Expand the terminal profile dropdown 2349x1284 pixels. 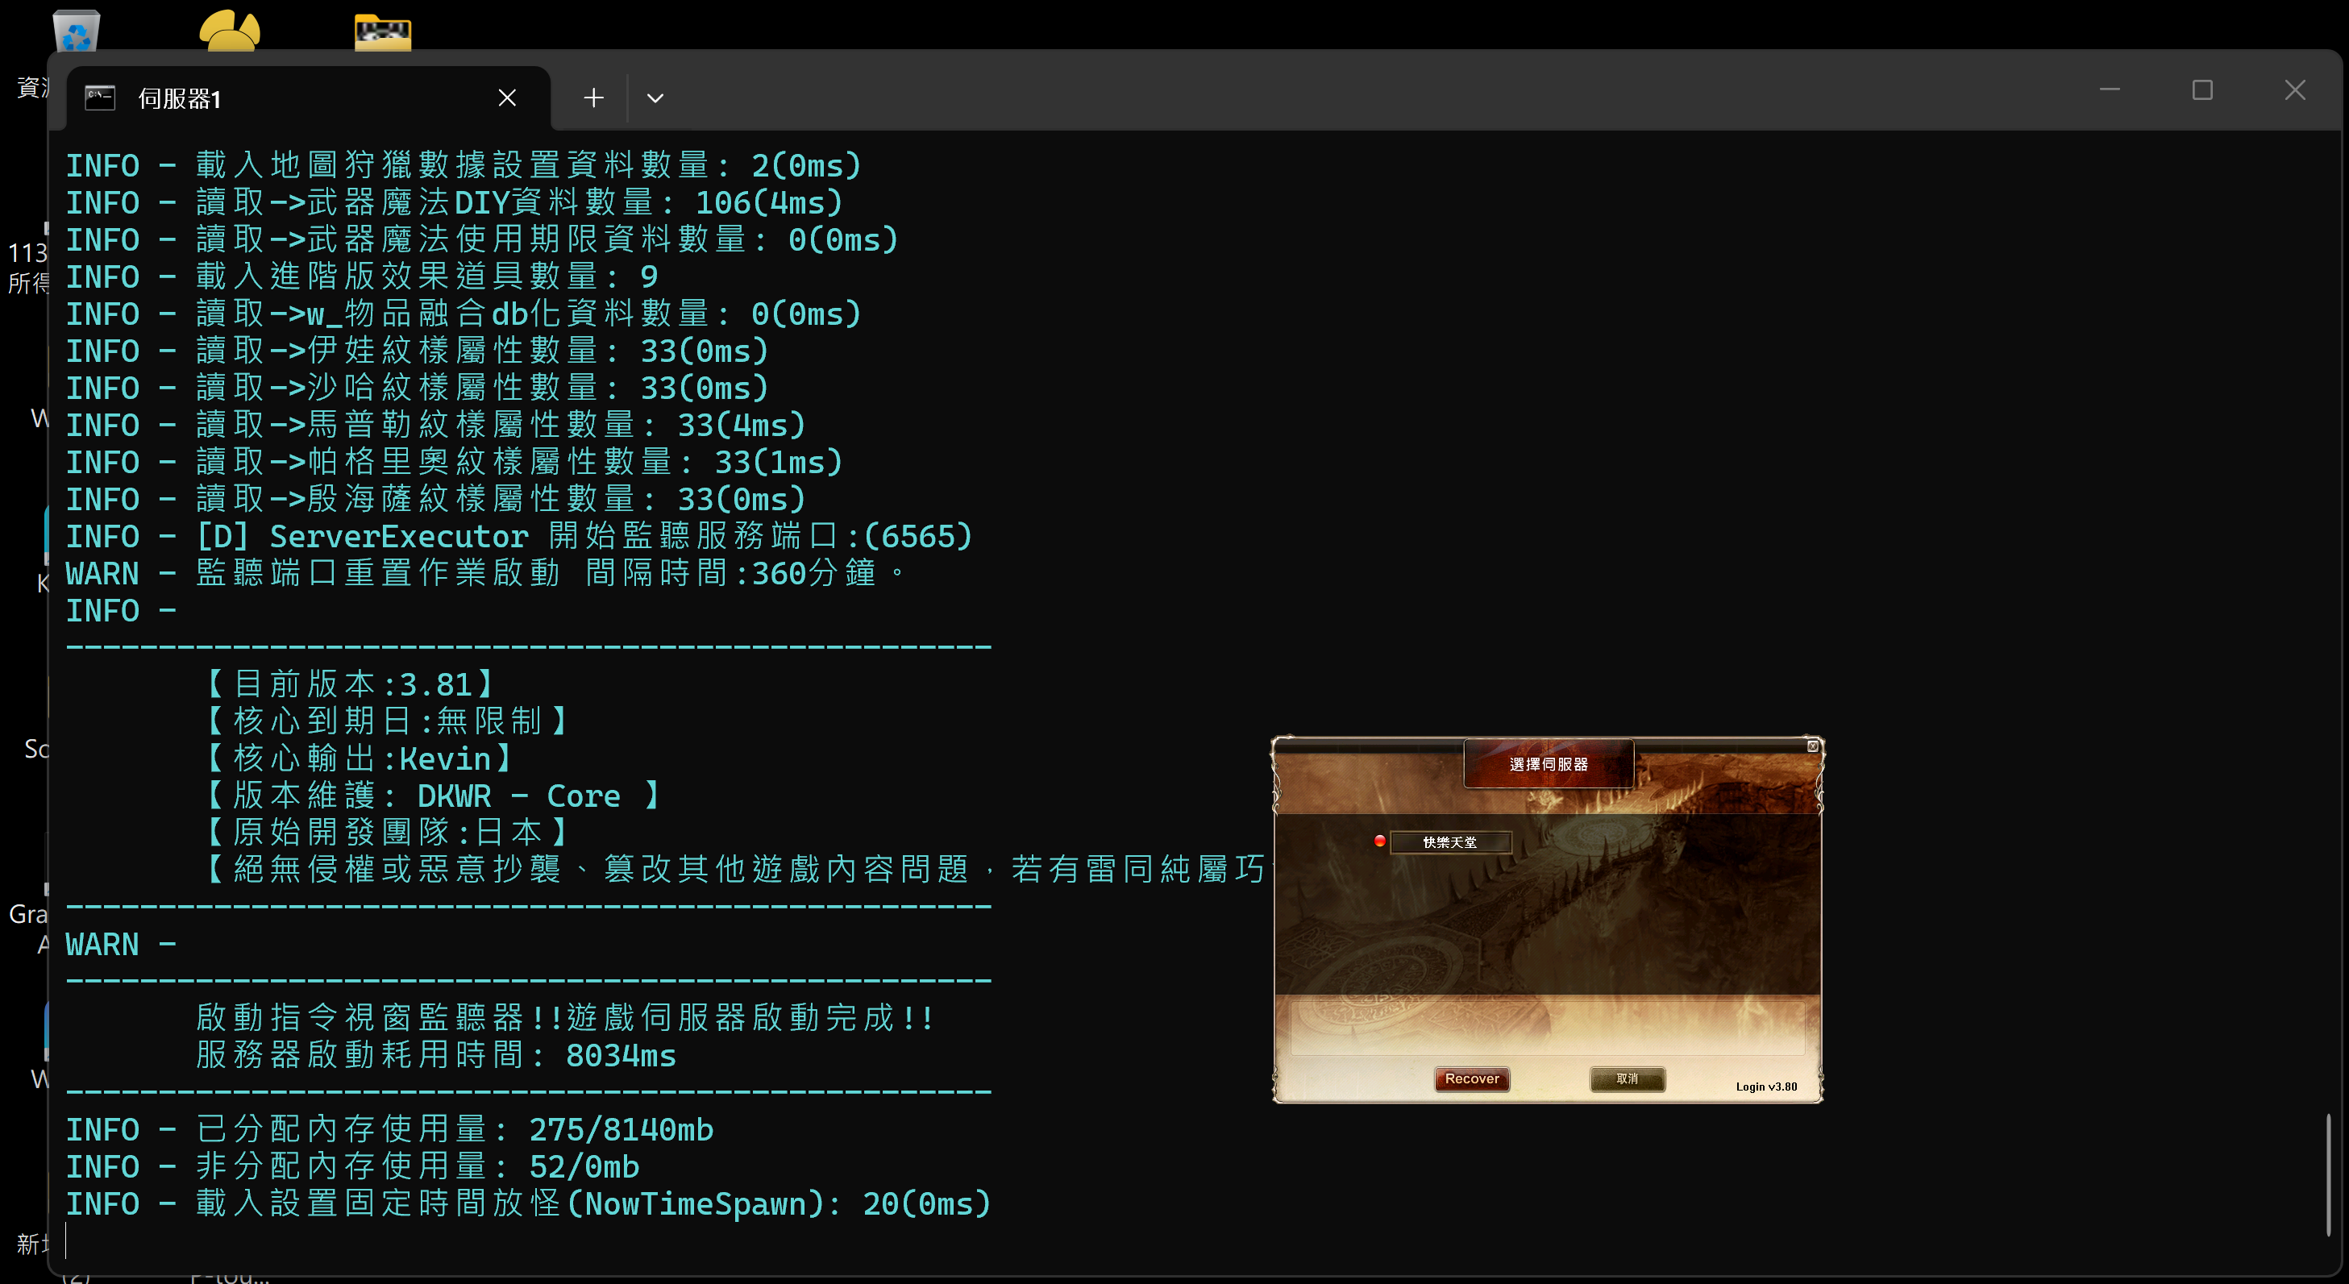pos(655,98)
